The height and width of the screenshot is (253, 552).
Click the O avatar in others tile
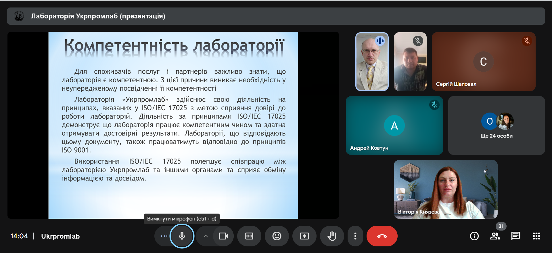pos(490,121)
